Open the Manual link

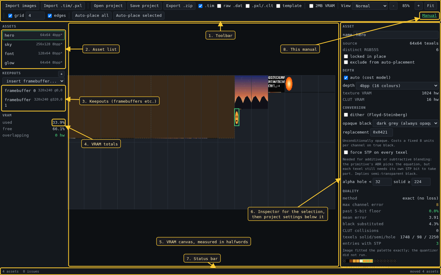(429, 16)
